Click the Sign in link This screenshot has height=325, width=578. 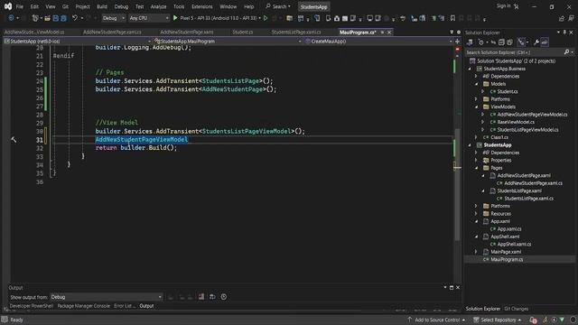click(503, 6)
